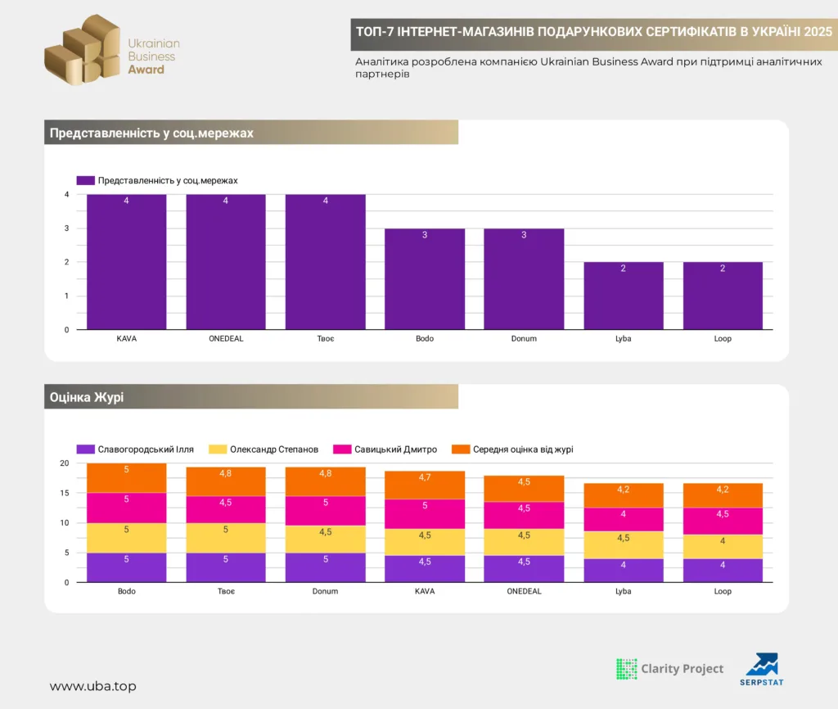
Task: Click the Donum bar in social networks chart
Action: tap(524, 279)
